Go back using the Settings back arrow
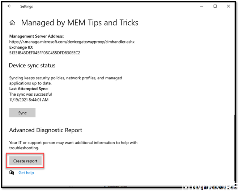The height and width of the screenshot is (191, 239). coord(9,6)
